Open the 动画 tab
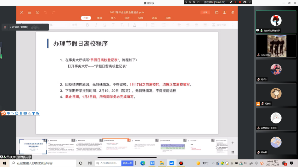This screenshot has width=298, height=167. click(154, 18)
